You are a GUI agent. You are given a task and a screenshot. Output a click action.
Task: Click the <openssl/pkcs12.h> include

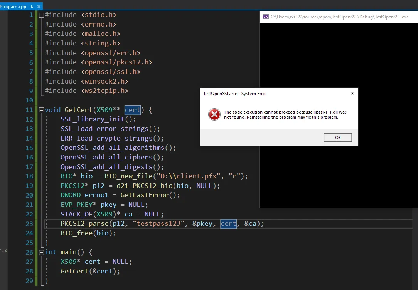(x=116, y=62)
